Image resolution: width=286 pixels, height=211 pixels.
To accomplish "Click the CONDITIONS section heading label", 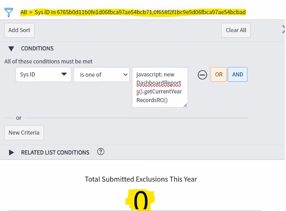I will (x=37, y=49).
